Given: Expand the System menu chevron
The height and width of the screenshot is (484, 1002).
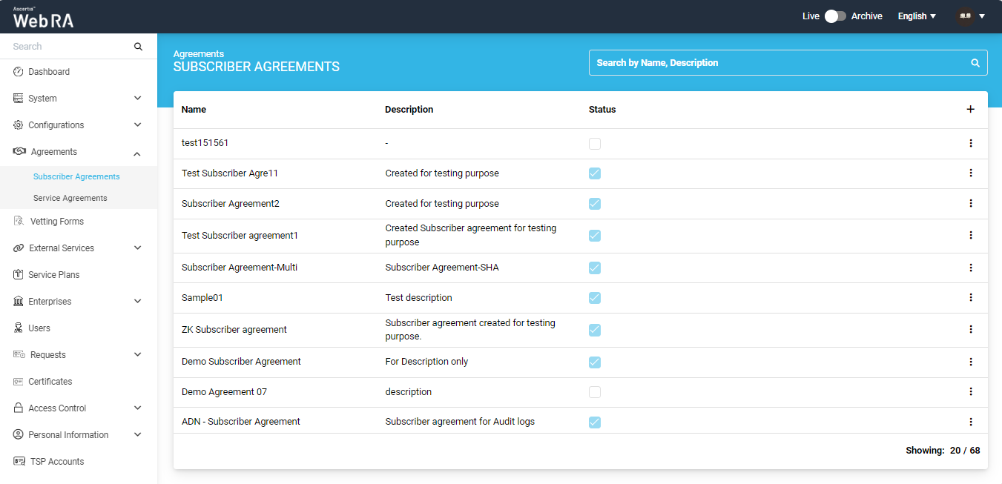Looking at the screenshot, I should click(x=137, y=99).
